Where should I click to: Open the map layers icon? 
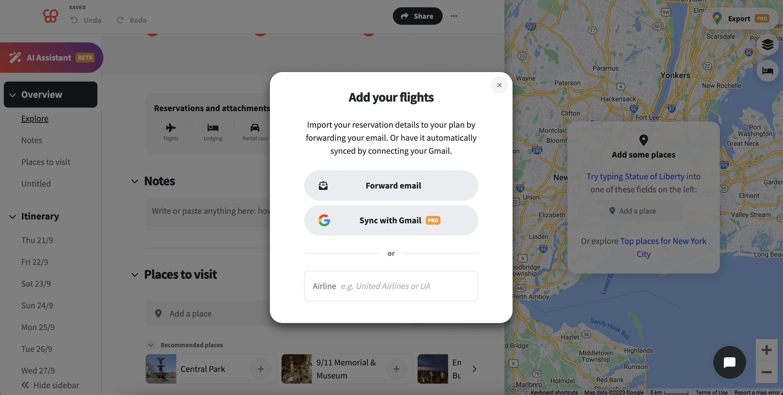767,45
